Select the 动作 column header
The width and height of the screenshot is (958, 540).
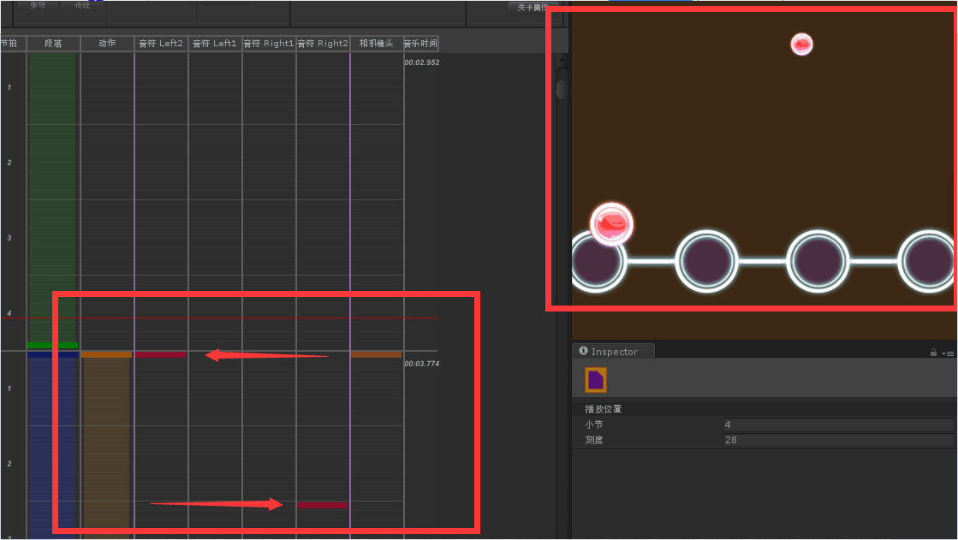107,44
